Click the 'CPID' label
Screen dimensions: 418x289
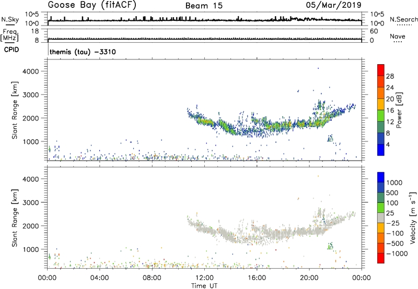click(11, 50)
